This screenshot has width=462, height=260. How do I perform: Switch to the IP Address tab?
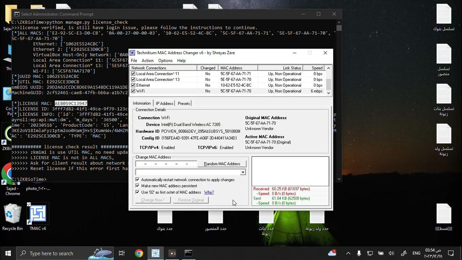[x=164, y=103]
